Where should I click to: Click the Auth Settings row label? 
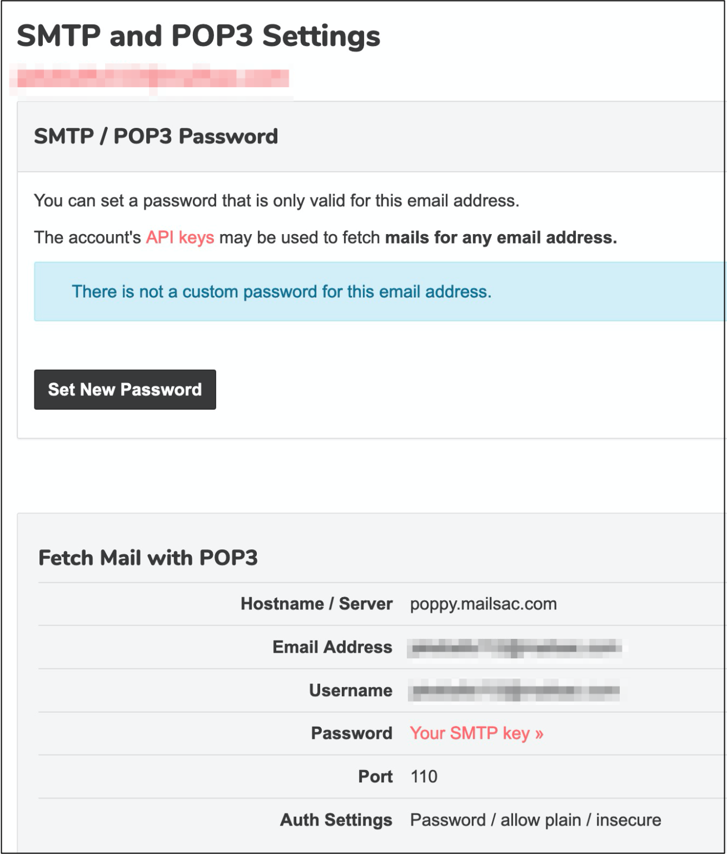pos(336,819)
